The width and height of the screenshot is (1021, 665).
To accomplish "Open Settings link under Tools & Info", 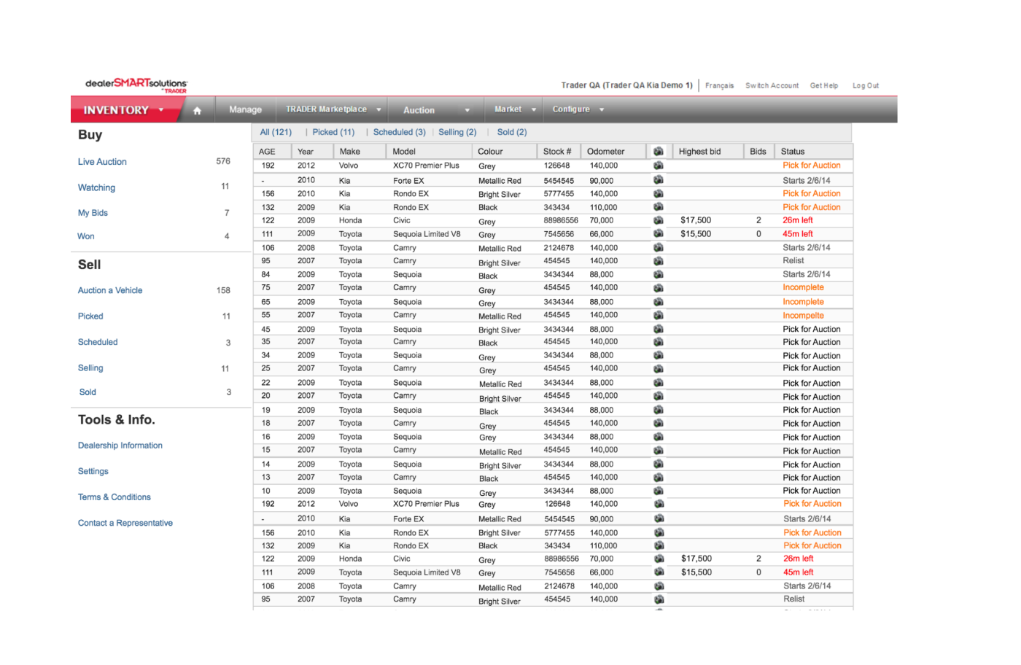I will [93, 471].
